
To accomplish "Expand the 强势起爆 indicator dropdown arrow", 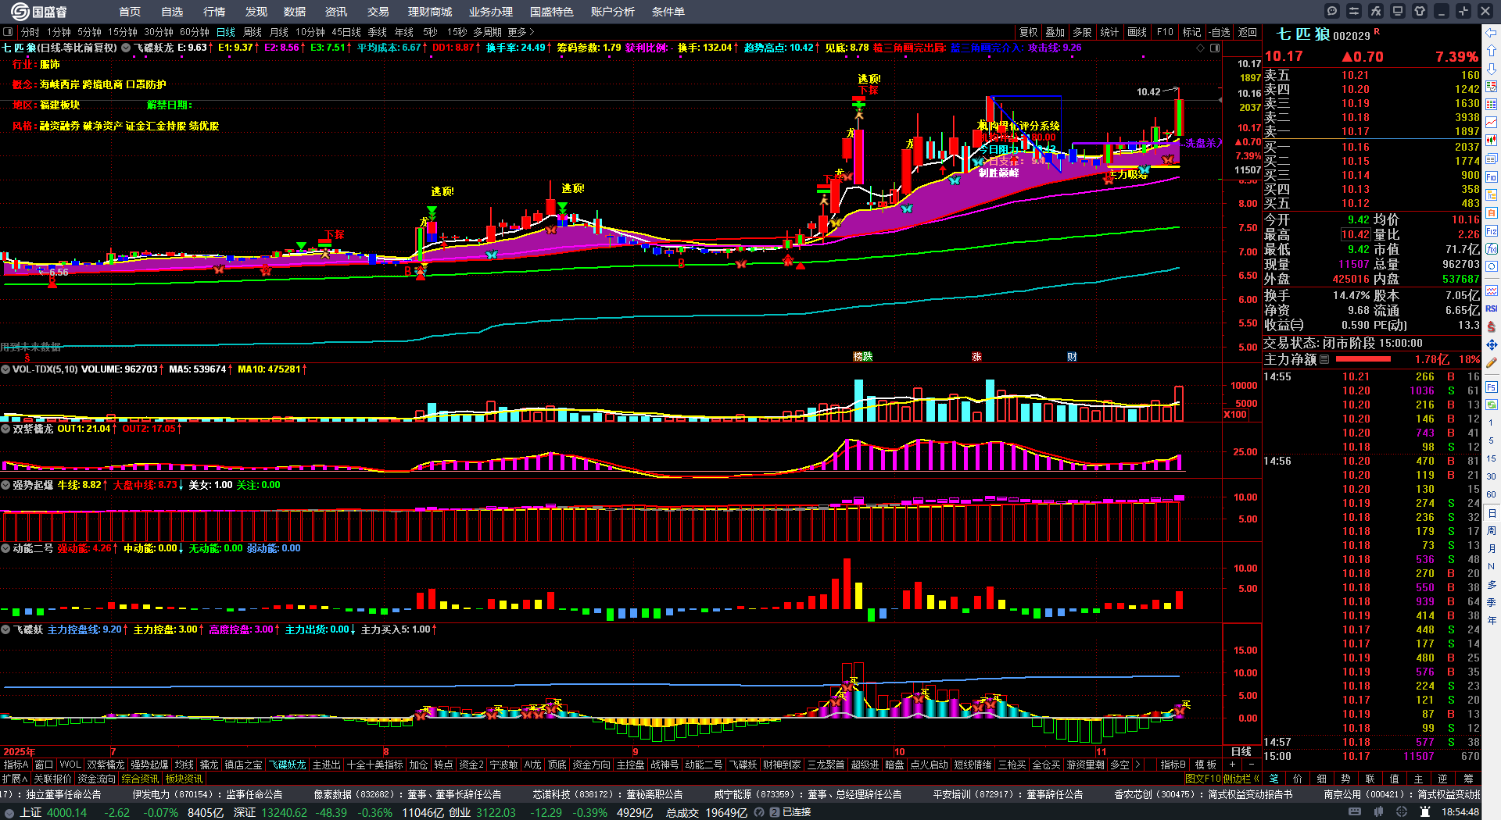I will pyautogui.click(x=5, y=485).
